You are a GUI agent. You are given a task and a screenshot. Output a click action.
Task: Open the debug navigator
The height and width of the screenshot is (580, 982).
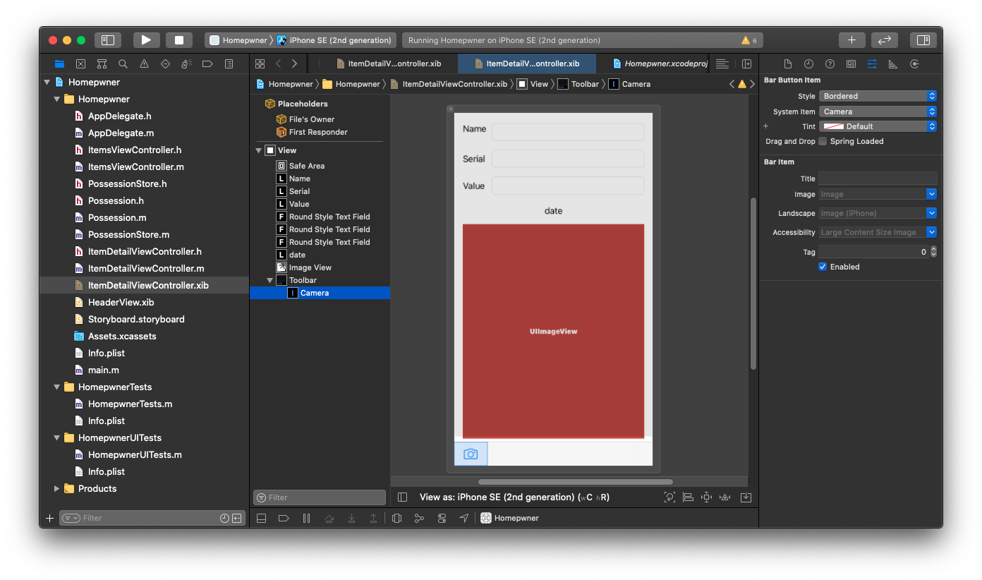coord(186,64)
